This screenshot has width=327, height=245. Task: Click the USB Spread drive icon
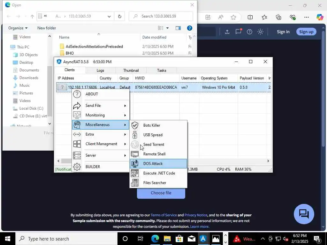tap(135, 135)
